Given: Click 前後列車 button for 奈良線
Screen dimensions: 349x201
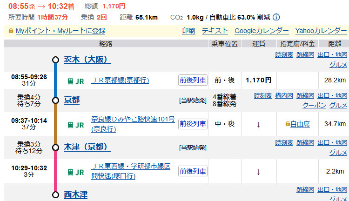Looking at the screenshot, I should pyautogui.click(x=193, y=124).
